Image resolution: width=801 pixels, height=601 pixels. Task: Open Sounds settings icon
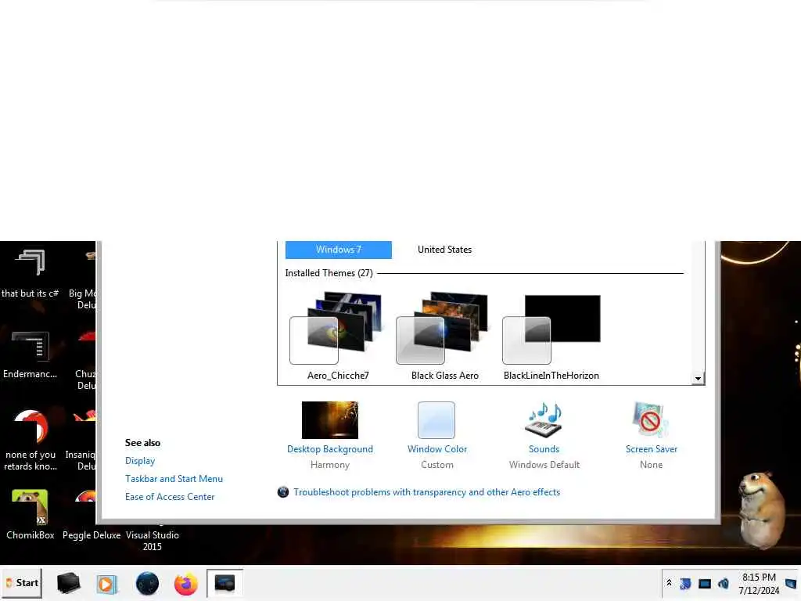(544, 420)
